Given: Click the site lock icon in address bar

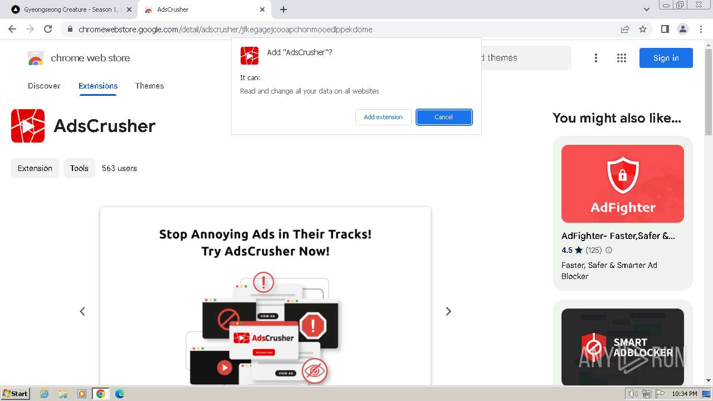Looking at the screenshot, I should pos(70,30).
